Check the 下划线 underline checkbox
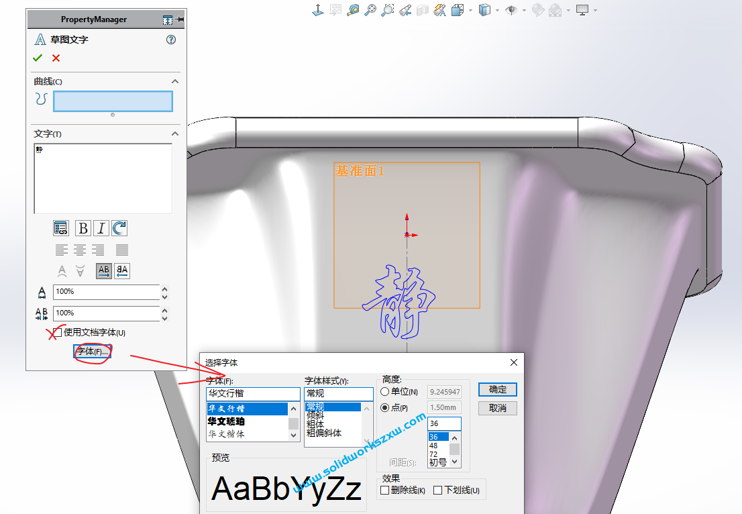This screenshot has height=514, width=742. coord(438,491)
